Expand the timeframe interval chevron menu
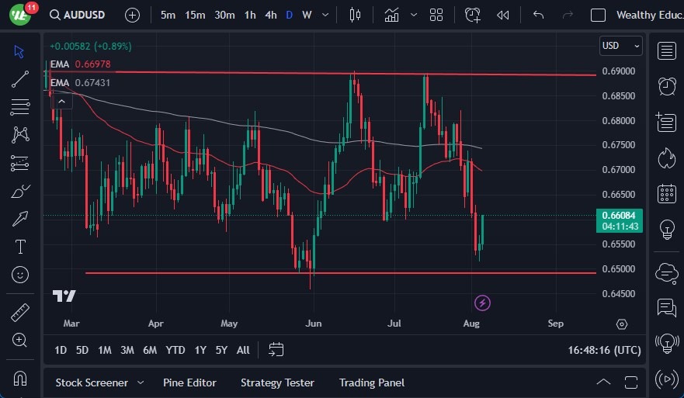This screenshot has height=398, width=684. point(325,15)
